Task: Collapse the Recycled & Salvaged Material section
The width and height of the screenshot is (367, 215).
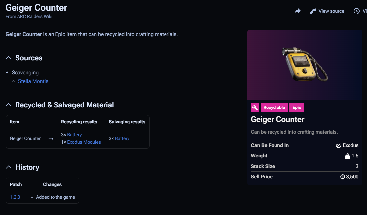Action: point(9,105)
